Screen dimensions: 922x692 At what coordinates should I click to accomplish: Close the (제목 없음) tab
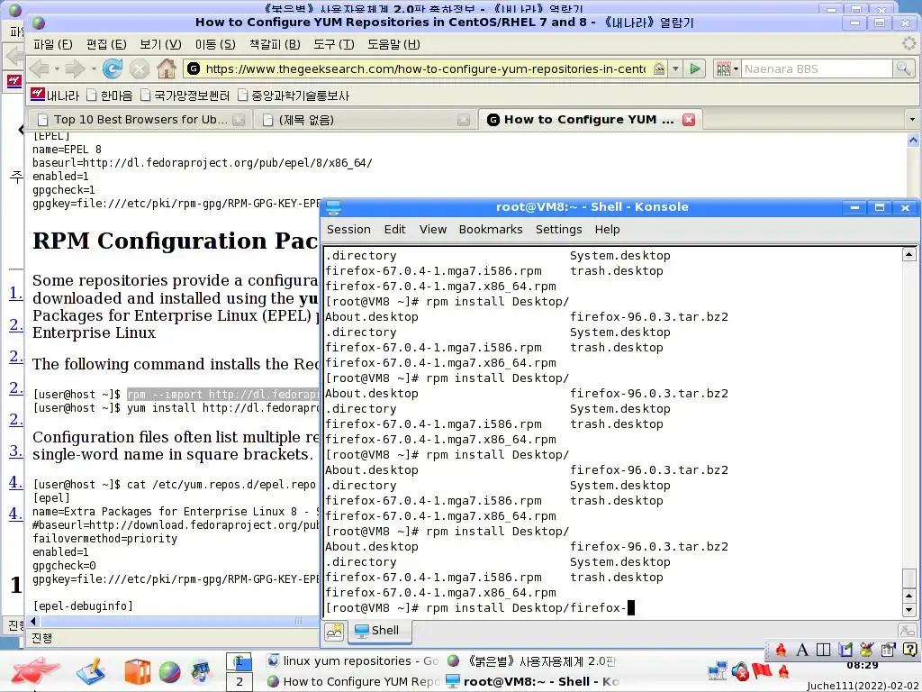pos(464,120)
